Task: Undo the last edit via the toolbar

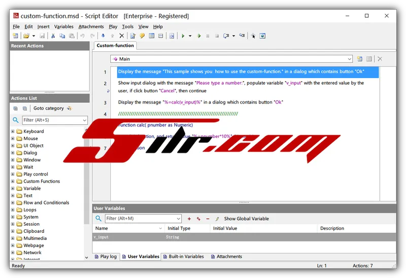Action: coord(82,36)
